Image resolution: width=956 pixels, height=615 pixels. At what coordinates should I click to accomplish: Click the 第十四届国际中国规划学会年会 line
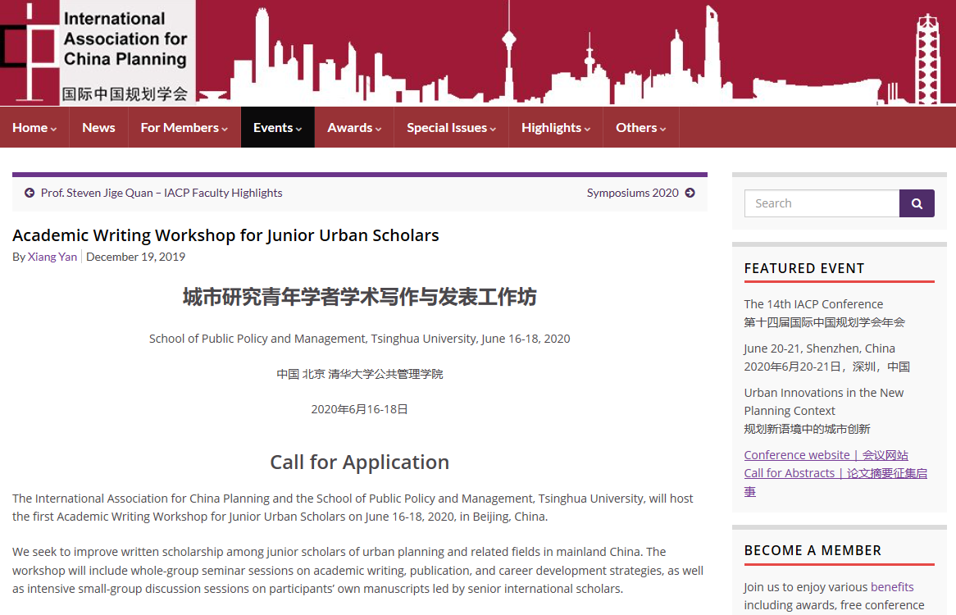coord(824,321)
